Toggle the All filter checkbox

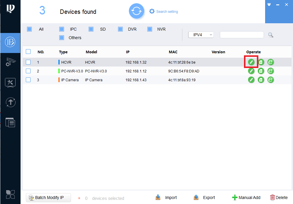tap(29, 29)
